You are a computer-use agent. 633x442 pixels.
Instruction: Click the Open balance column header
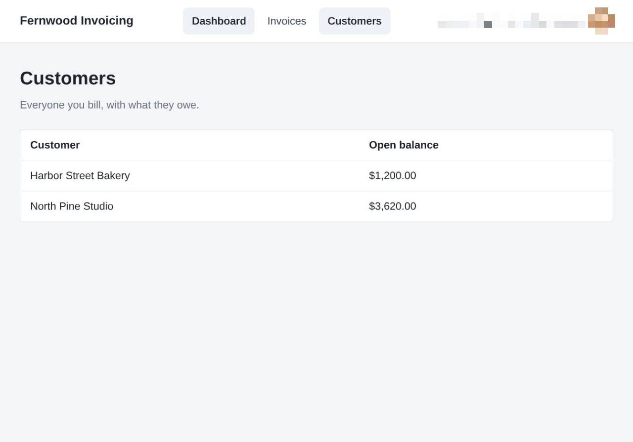(x=404, y=145)
